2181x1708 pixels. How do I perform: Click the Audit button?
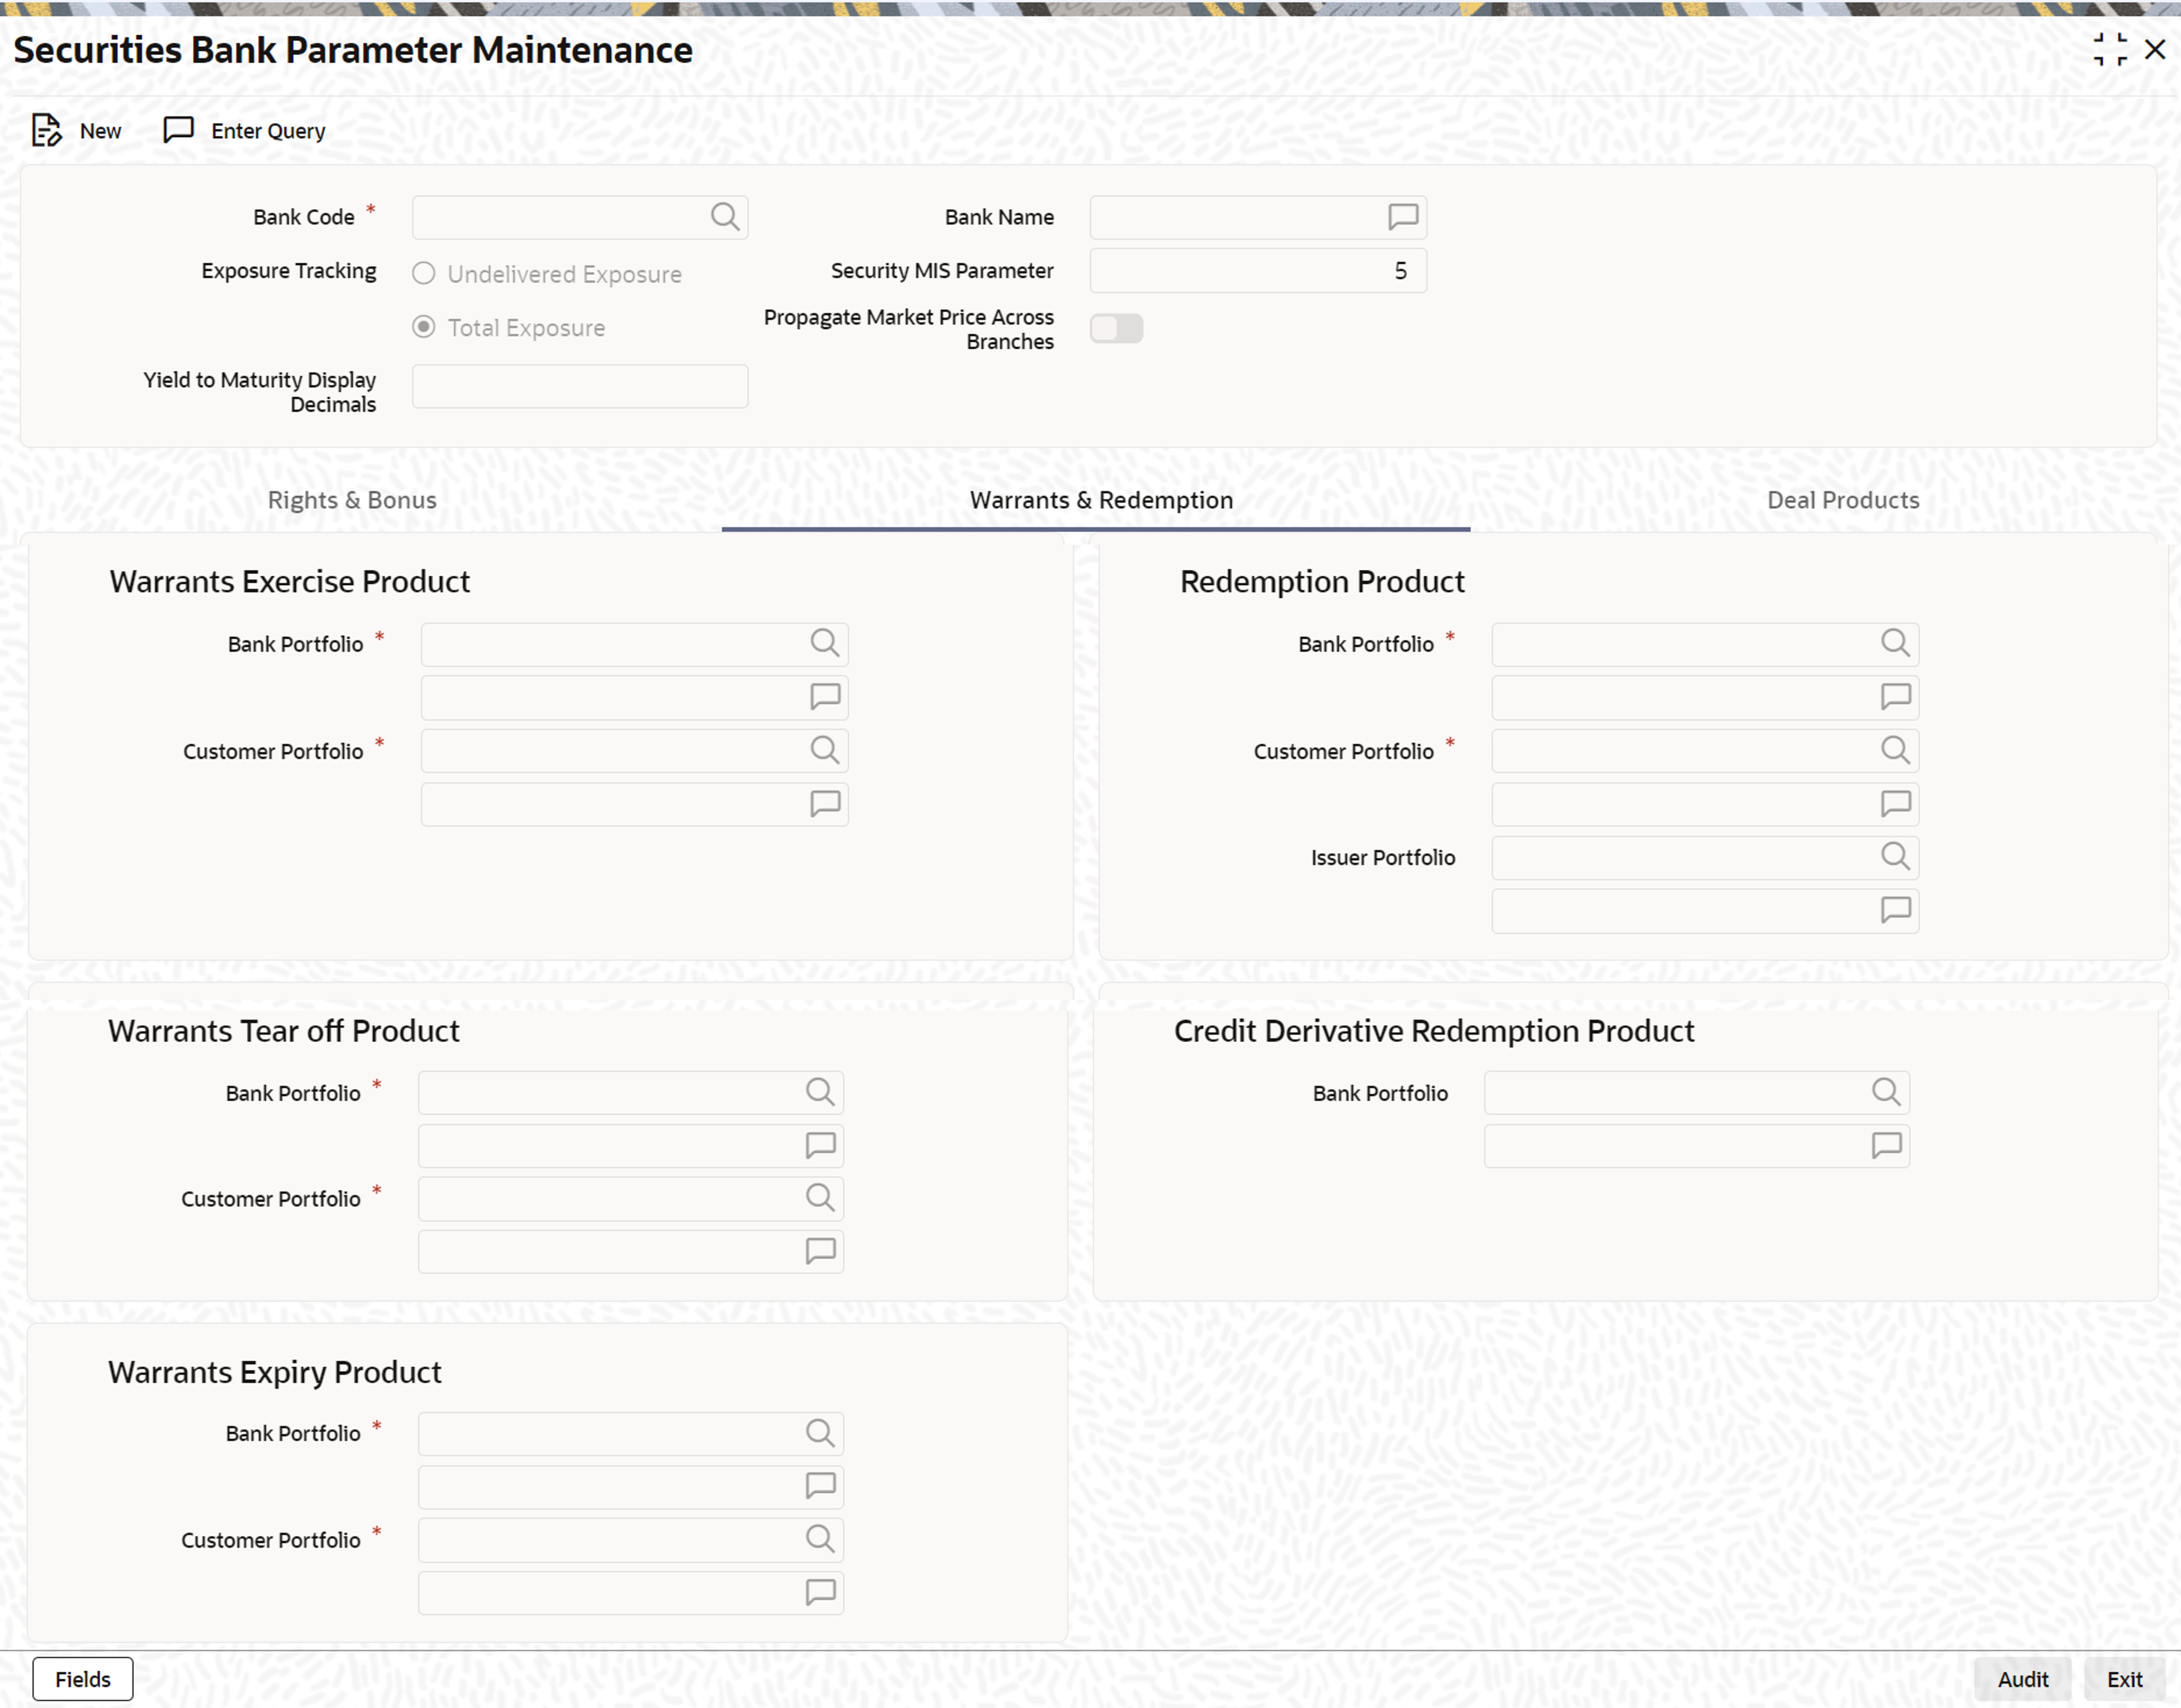coord(2022,1679)
